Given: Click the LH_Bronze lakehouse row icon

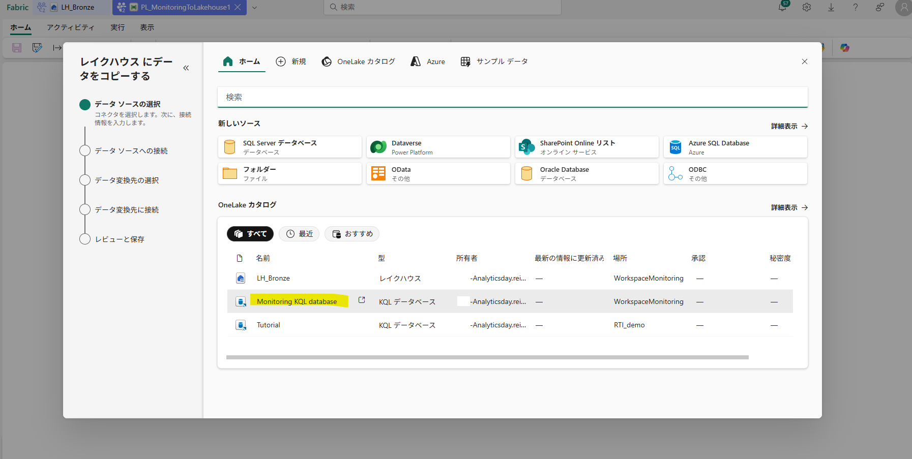Looking at the screenshot, I should (x=241, y=278).
